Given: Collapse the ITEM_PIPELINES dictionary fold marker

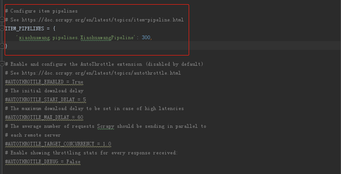Looking at the screenshot, I should pos(2,28).
